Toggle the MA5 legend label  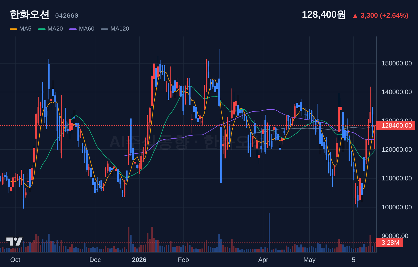pyautogui.click(x=25, y=29)
